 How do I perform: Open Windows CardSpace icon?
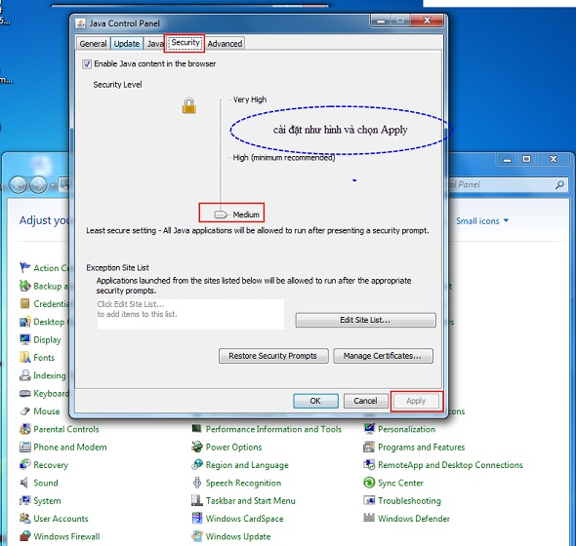point(197,519)
